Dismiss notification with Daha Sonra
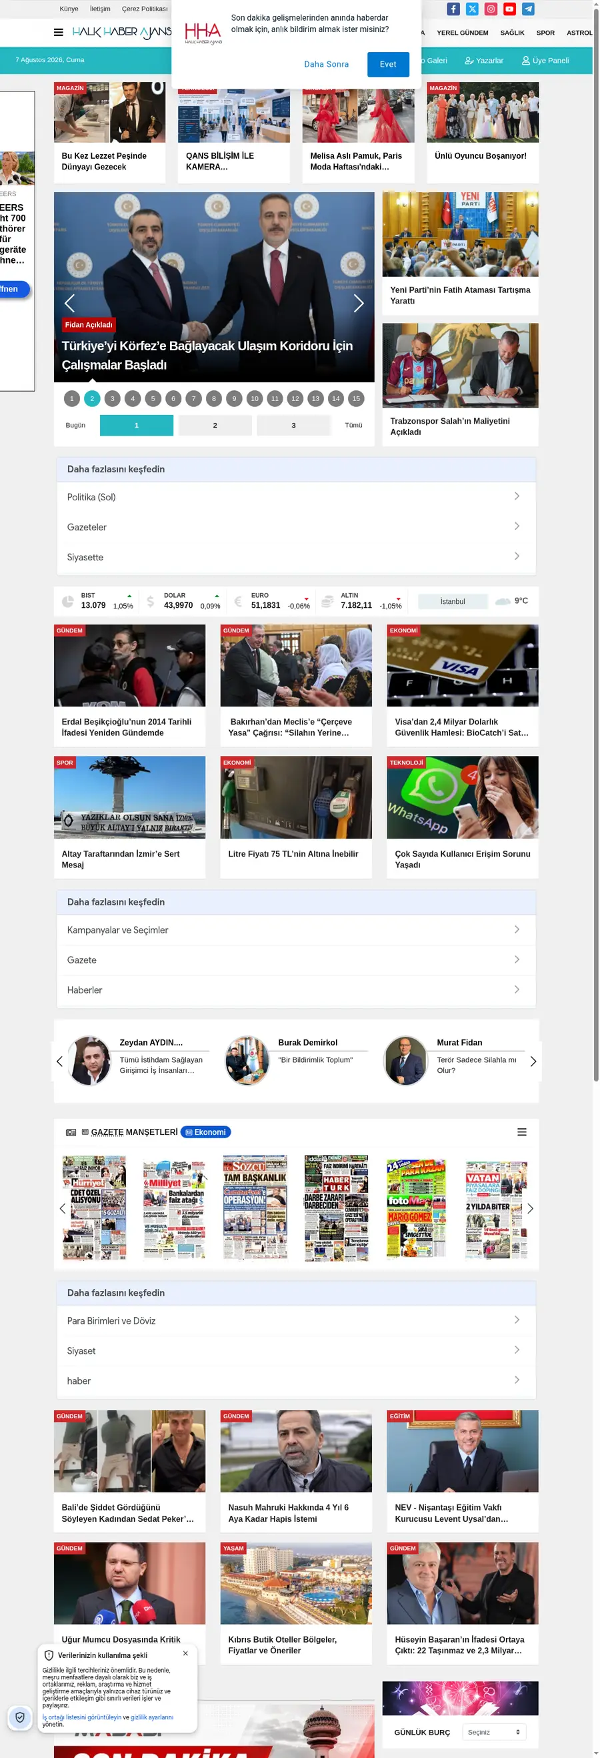Image resolution: width=600 pixels, height=1758 pixels. [326, 64]
